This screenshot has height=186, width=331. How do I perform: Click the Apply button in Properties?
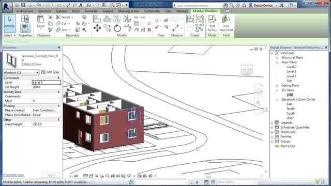point(51,175)
